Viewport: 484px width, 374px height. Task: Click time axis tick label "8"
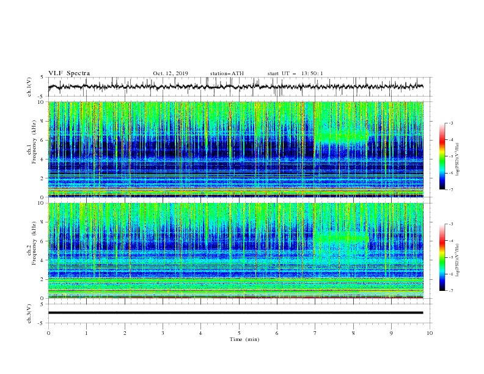[353, 333]
